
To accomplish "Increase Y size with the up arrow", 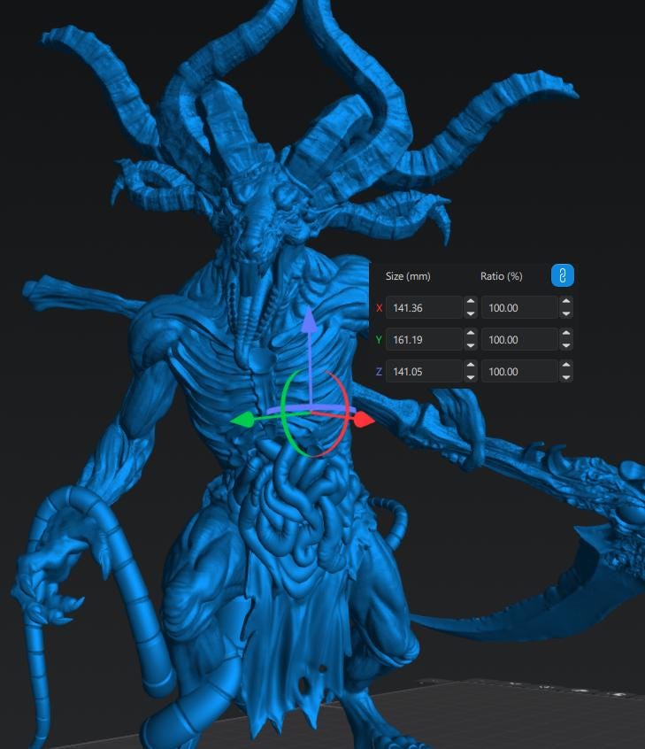I will pyautogui.click(x=471, y=334).
